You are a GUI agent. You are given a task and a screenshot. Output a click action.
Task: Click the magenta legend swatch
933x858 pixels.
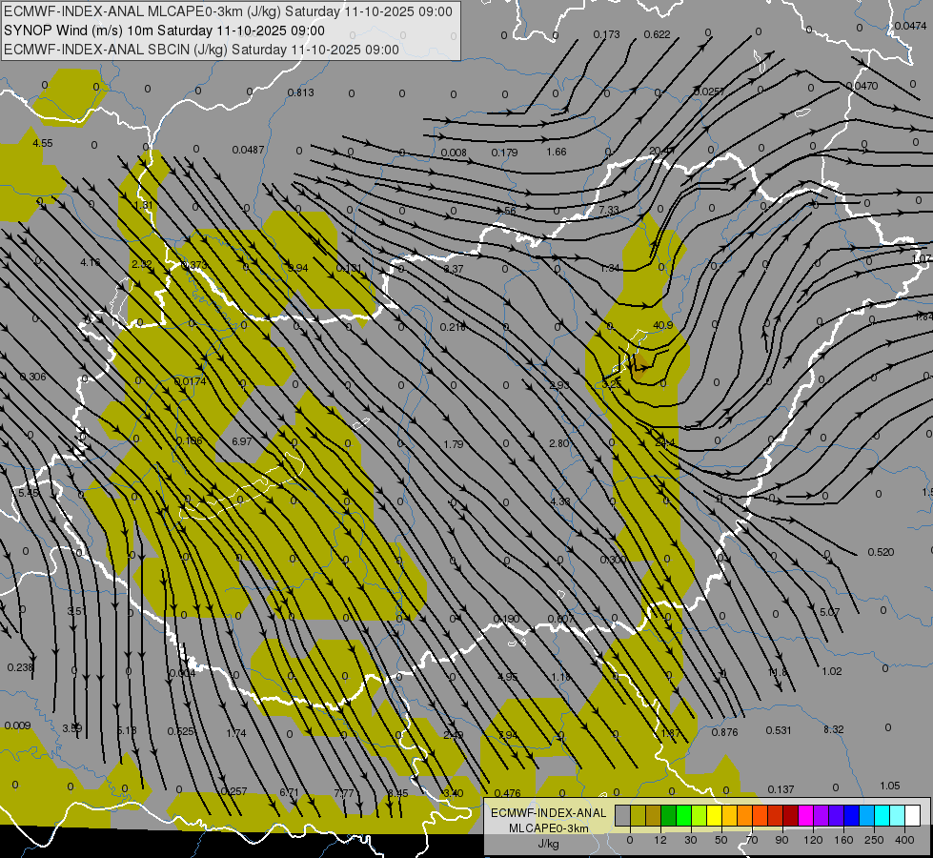[x=806, y=815]
